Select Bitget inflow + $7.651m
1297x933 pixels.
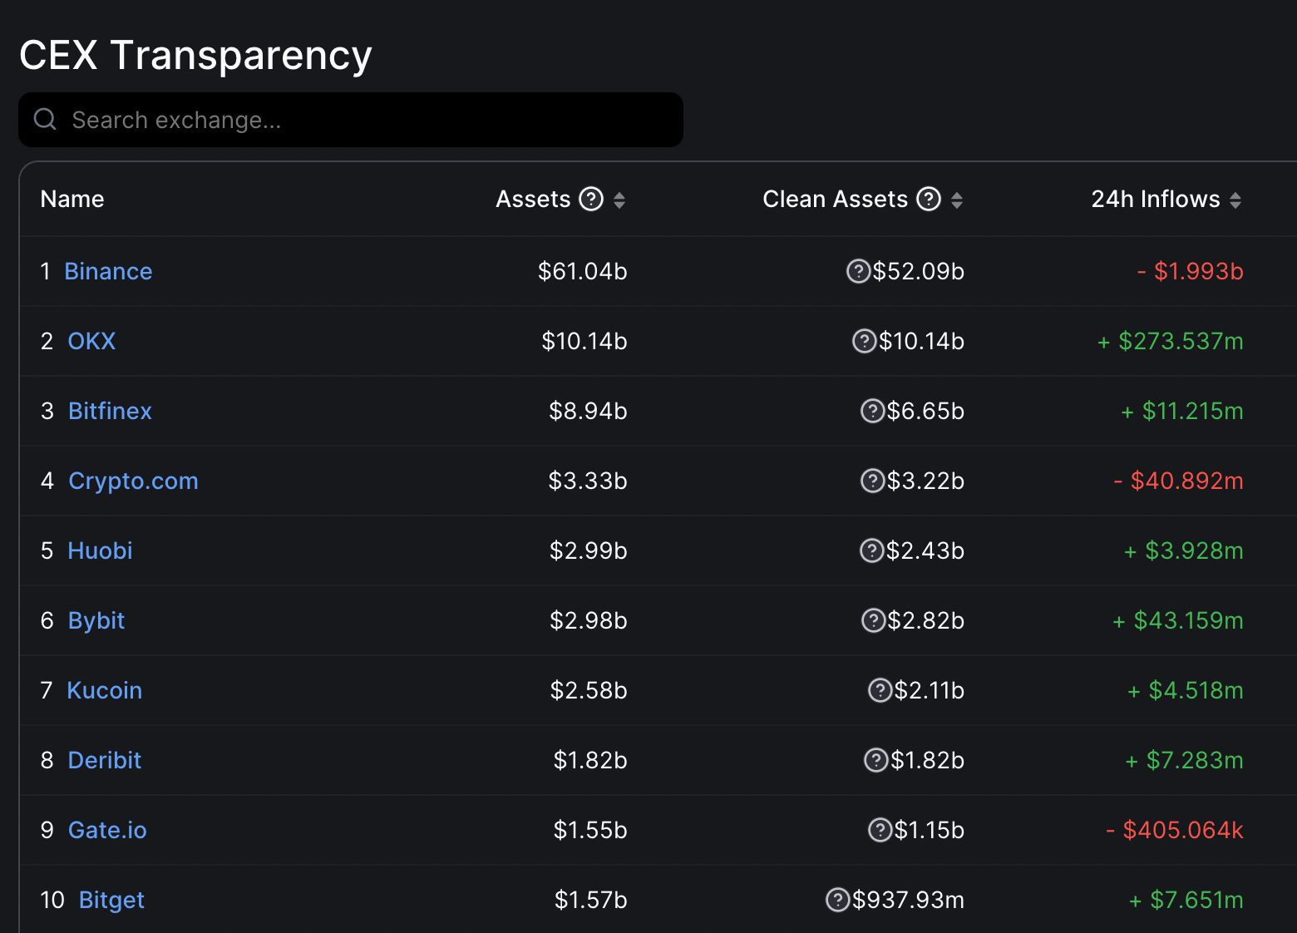click(x=1186, y=900)
